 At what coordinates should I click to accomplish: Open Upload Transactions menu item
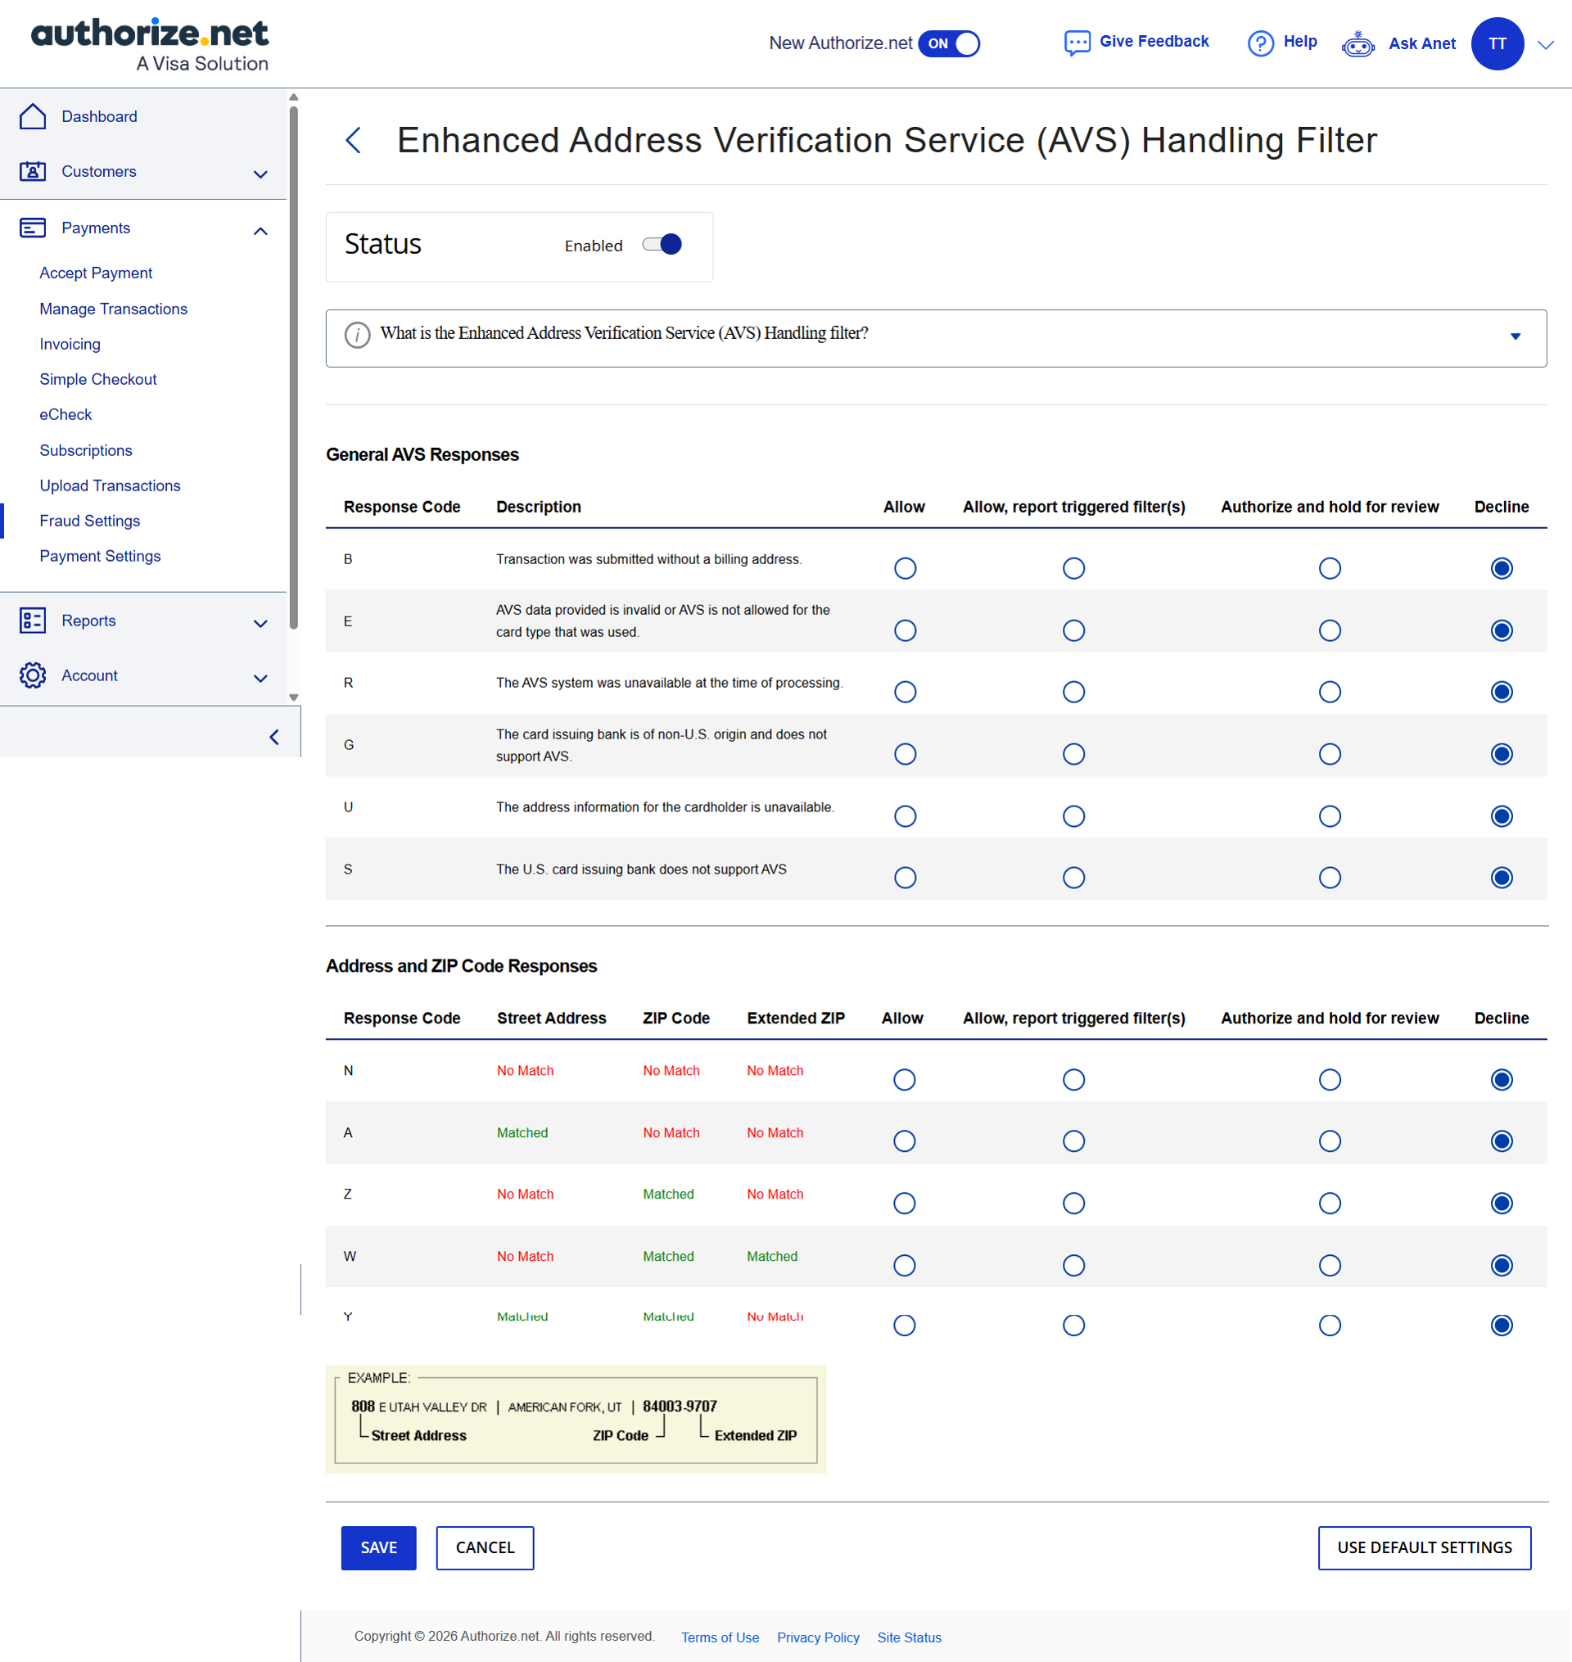click(x=110, y=486)
